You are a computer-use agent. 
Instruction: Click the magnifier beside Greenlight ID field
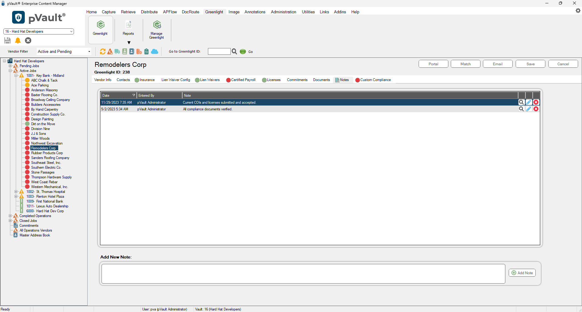pyautogui.click(x=234, y=52)
